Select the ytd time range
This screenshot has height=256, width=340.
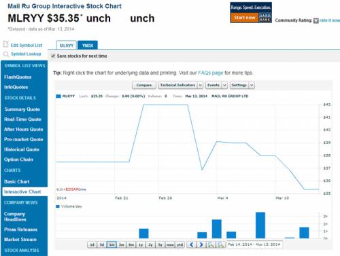coord(180,244)
